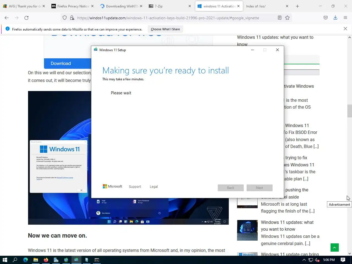Open the Action Center notifications icon
The height and width of the screenshot is (264, 352).
point(343,260)
